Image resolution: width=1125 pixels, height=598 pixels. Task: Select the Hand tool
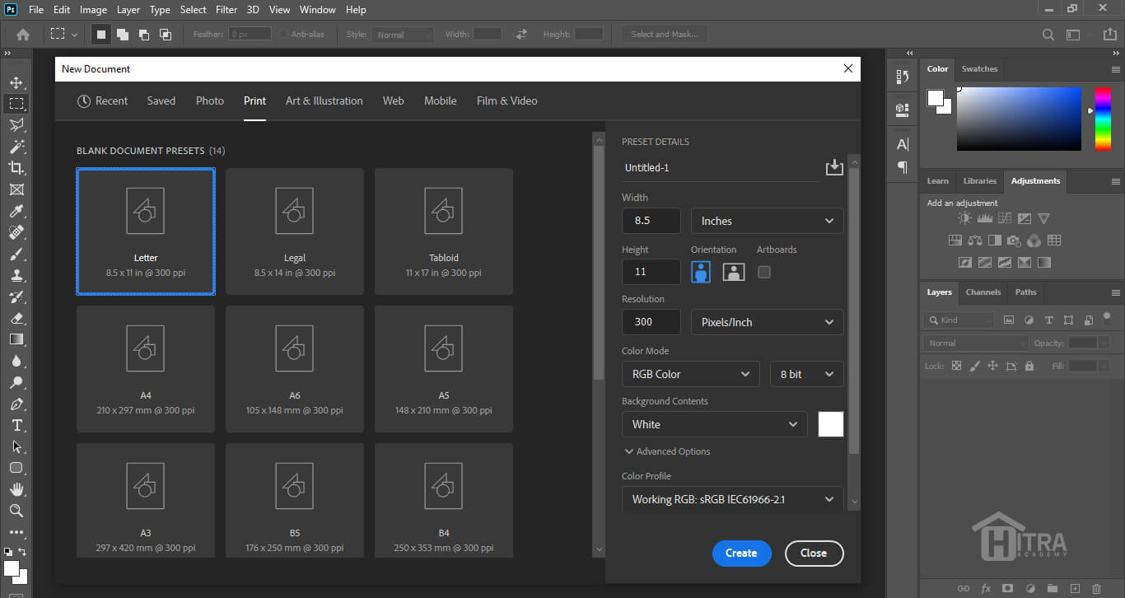[x=16, y=489]
